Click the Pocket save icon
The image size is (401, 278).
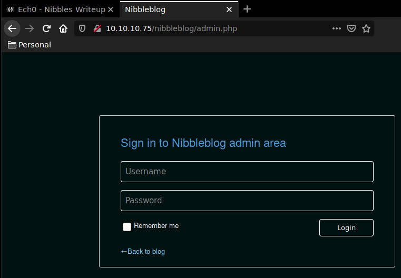pyautogui.click(x=351, y=28)
